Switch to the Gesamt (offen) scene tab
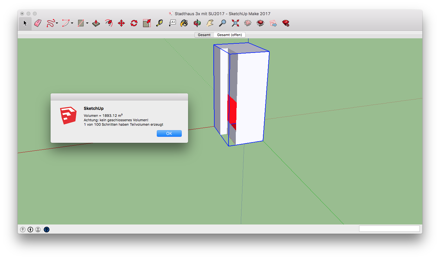 [229, 35]
